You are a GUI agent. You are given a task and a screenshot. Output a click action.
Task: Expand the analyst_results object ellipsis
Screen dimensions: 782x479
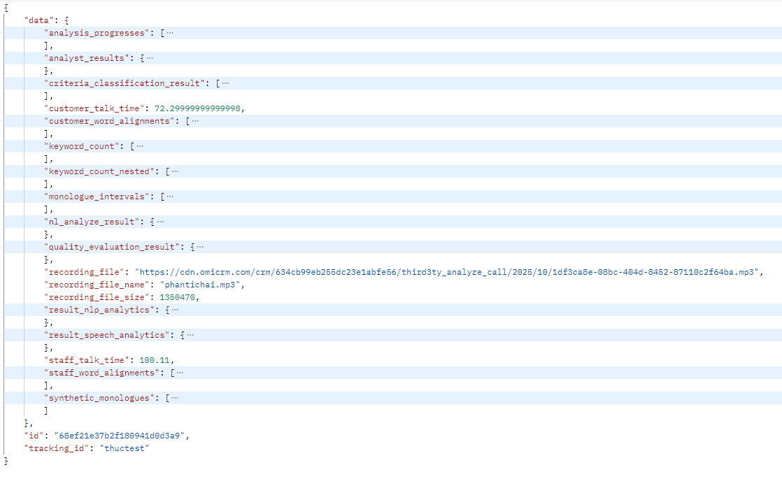(150, 58)
